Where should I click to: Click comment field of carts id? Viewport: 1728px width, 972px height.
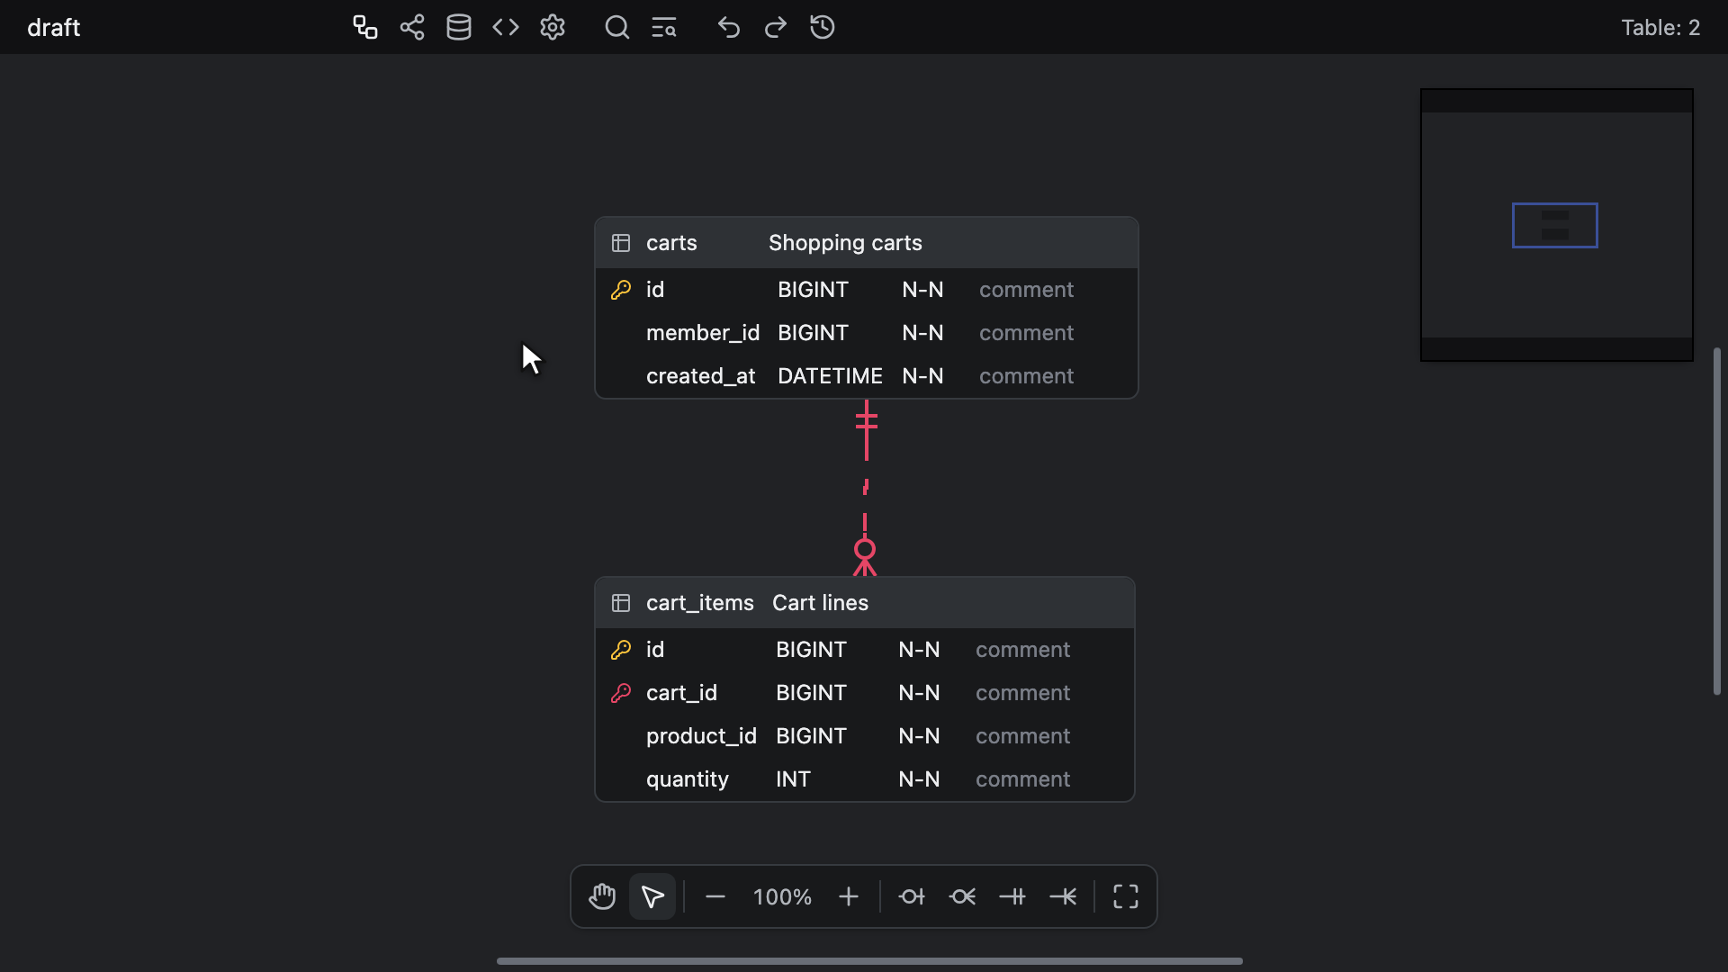click(x=1026, y=290)
